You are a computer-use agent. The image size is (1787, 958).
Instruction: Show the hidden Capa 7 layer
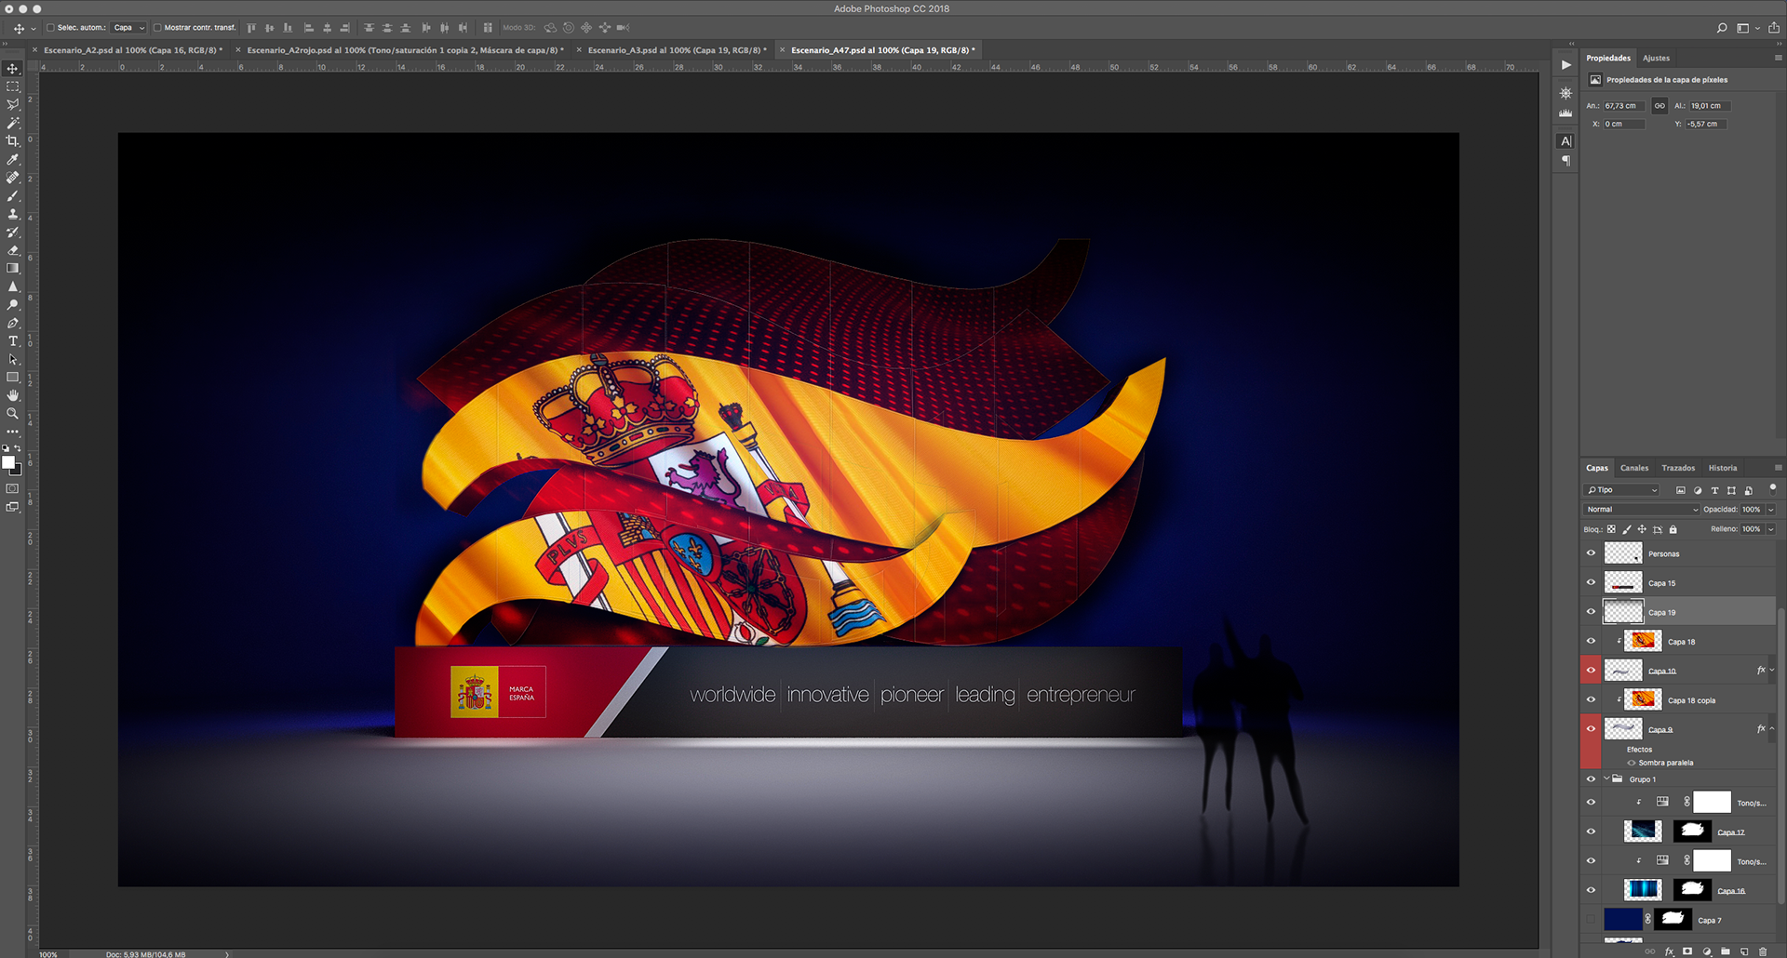(1591, 920)
